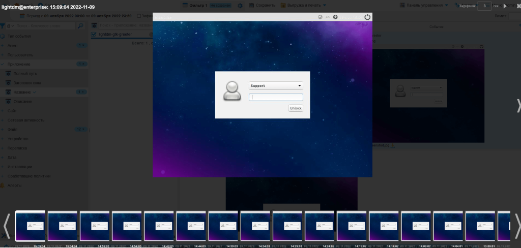Select the Описание filter option
This screenshot has height=248, width=521.
[22, 101]
